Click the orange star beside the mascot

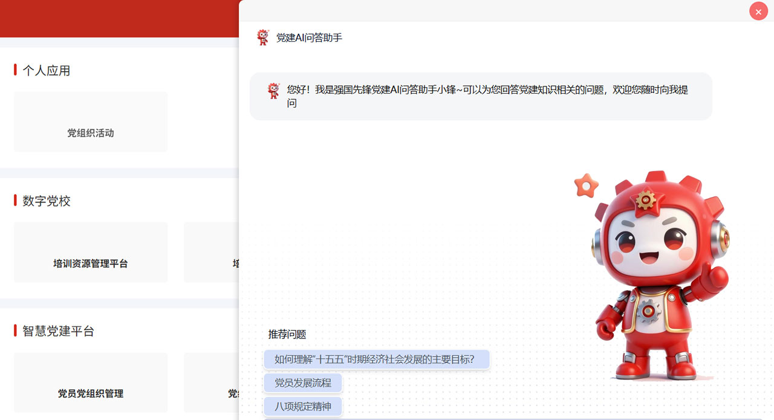[x=586, y=186]
